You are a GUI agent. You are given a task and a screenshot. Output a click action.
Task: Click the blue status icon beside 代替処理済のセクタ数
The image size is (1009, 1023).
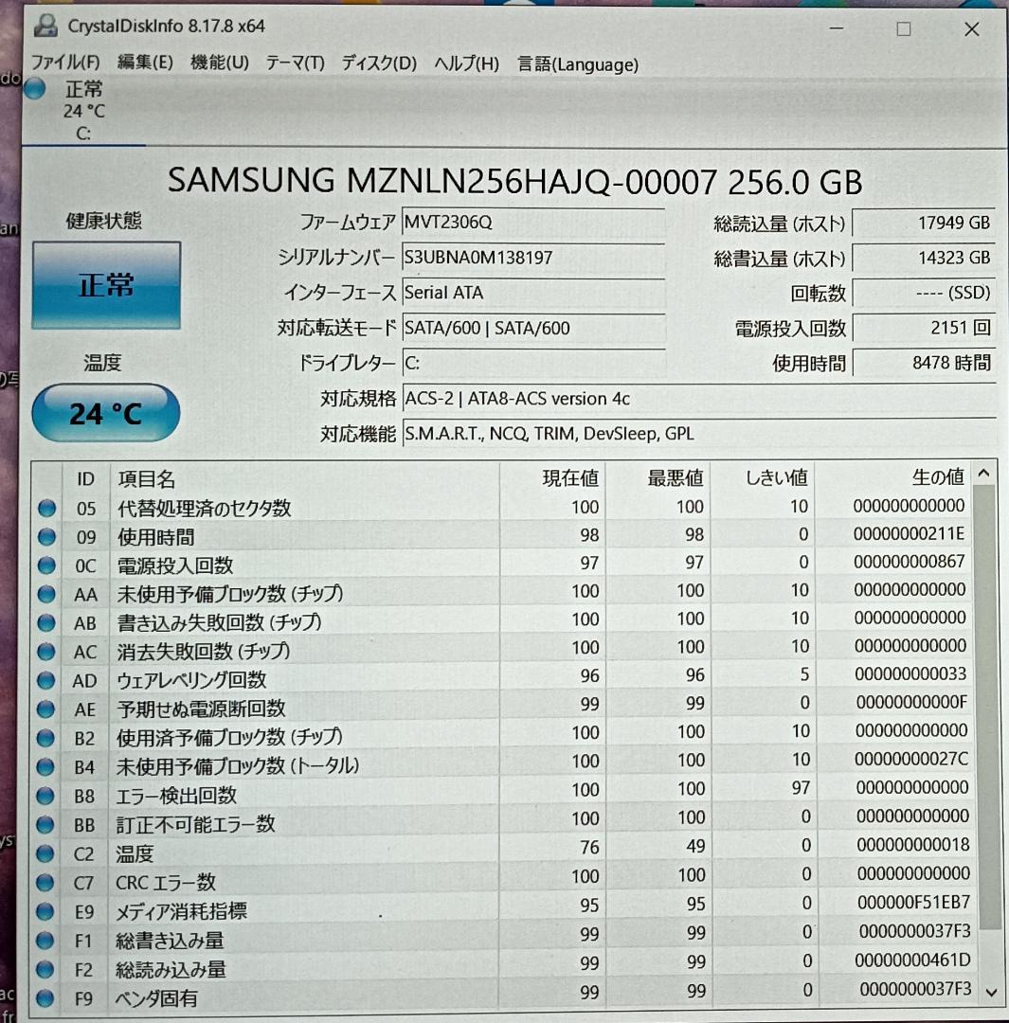click(46, 508)
